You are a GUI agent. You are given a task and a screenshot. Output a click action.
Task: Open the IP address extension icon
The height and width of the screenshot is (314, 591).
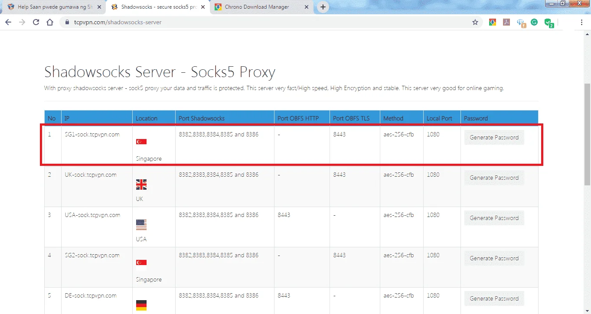(521, 23)
